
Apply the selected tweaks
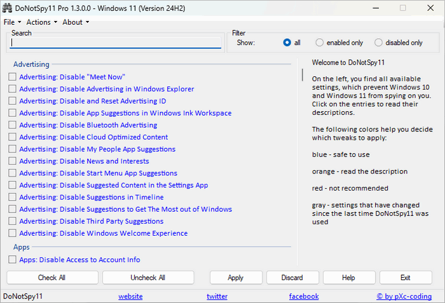[236, 278]
